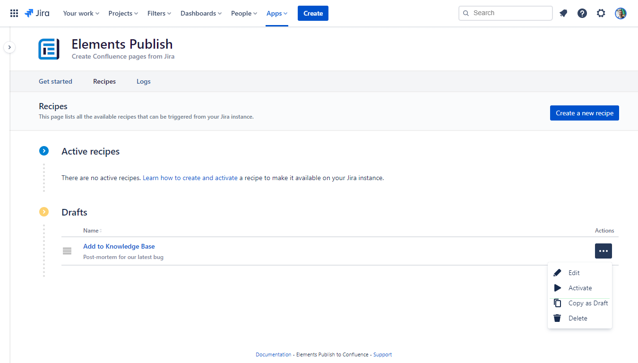
Task: Collapse the Active recipes section
Action: pos(44,151)
